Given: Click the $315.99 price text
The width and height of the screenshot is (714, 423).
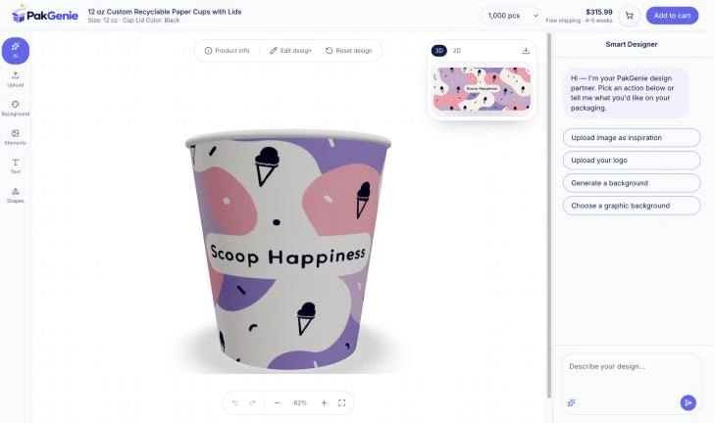Looking at the screenshot, I should pyautogui.click(x=599, y=13).
